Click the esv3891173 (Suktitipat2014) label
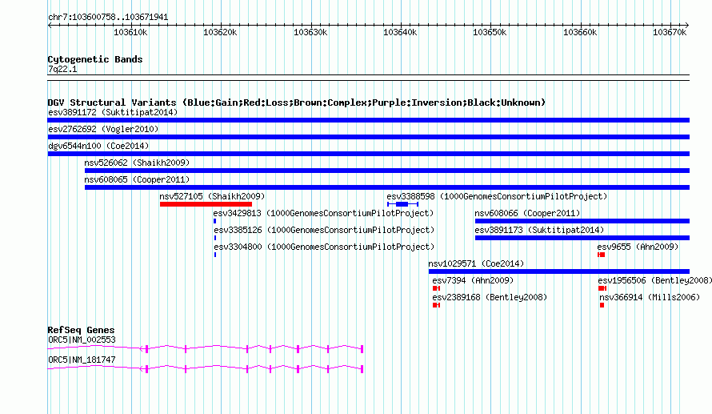 (x=539, y=230)
